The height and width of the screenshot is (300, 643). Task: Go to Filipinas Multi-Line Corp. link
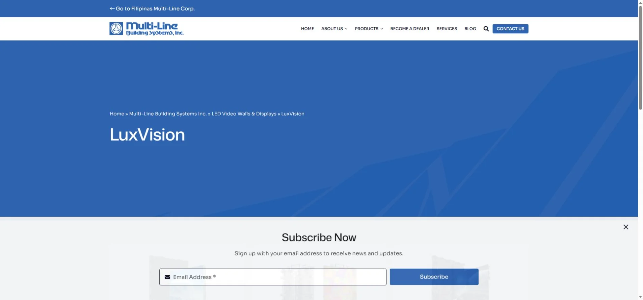point(152,8)
